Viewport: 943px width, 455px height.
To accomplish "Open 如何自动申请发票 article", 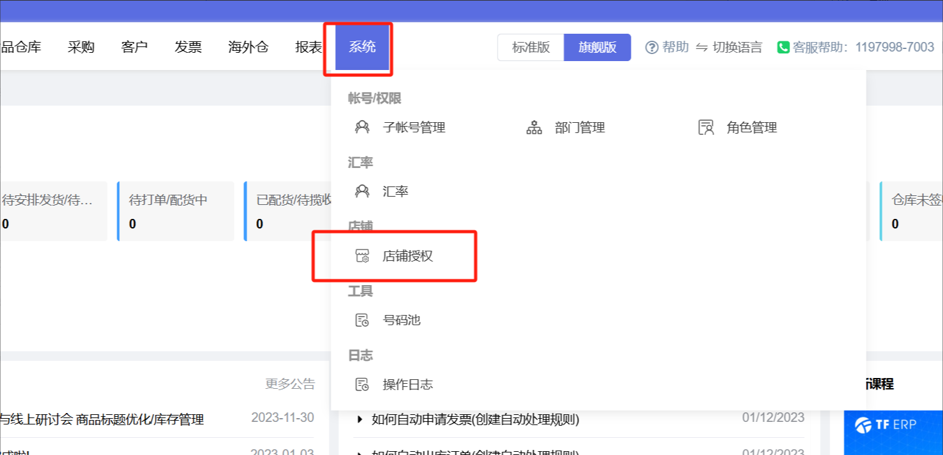I will click(x=475, y=419).
